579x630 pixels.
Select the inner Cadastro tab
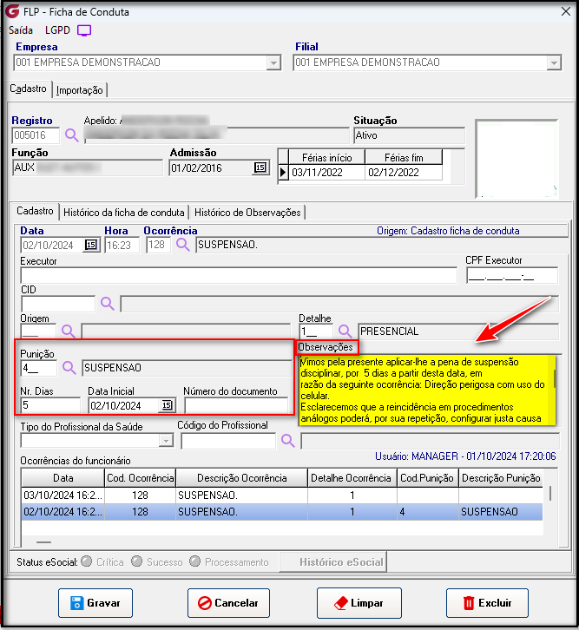coord(35,211)
